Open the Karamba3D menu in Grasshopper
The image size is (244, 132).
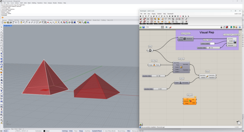170,14
